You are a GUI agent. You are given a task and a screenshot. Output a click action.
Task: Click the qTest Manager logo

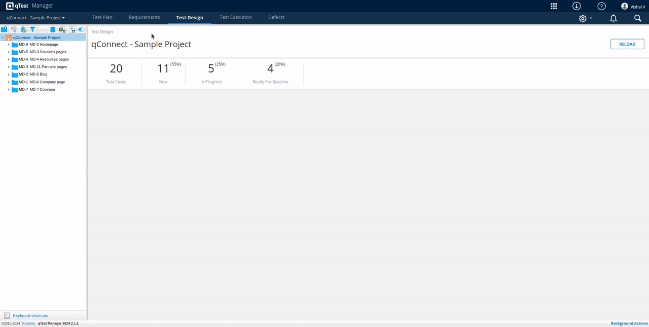pyautogui.click(x=29, y=6)
